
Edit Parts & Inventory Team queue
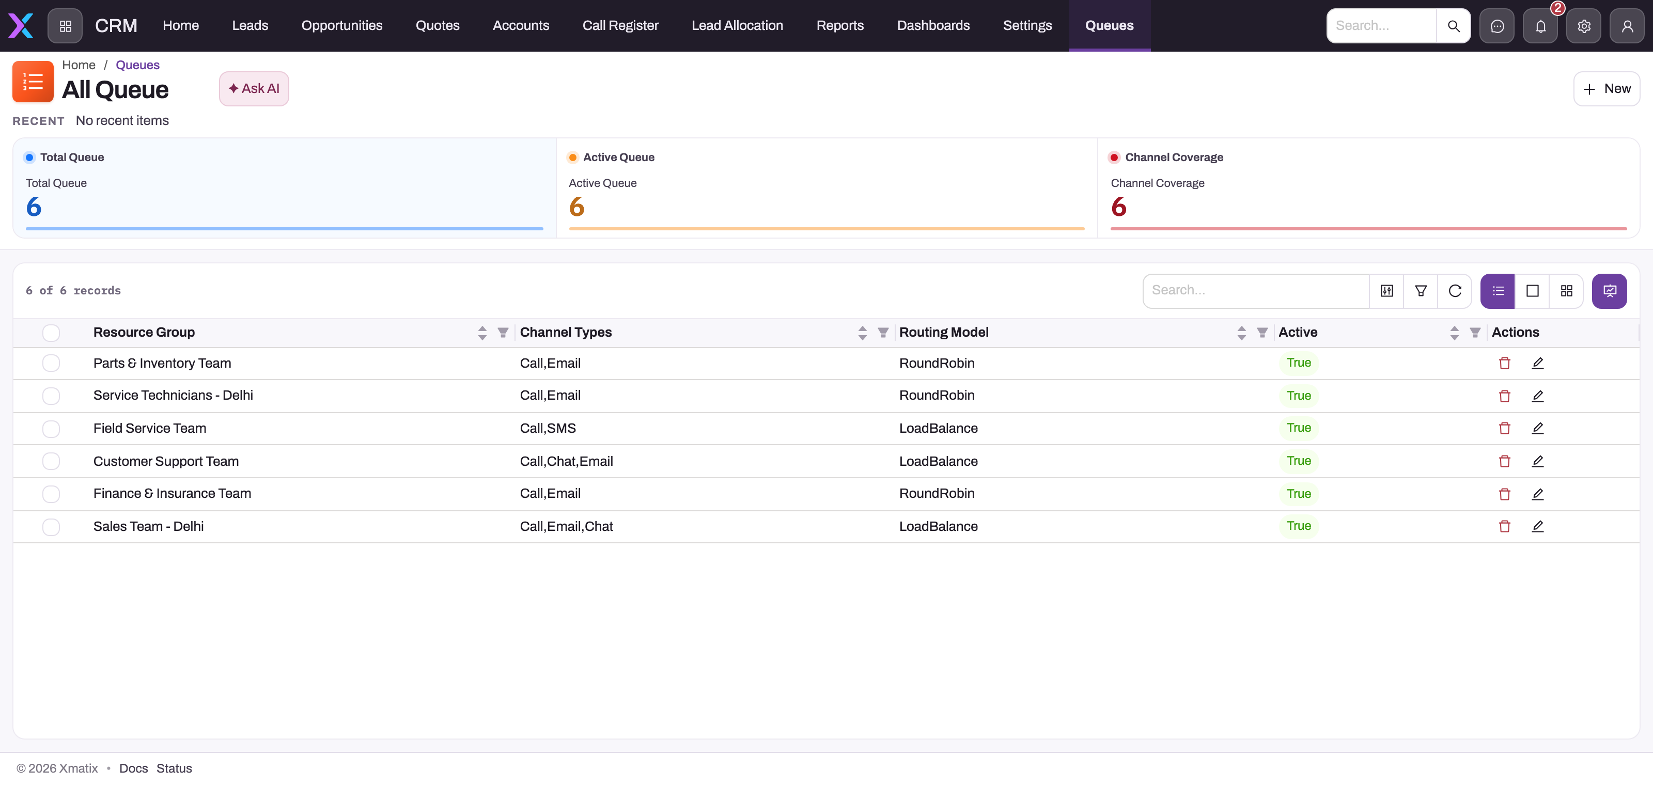(1537, 363)
